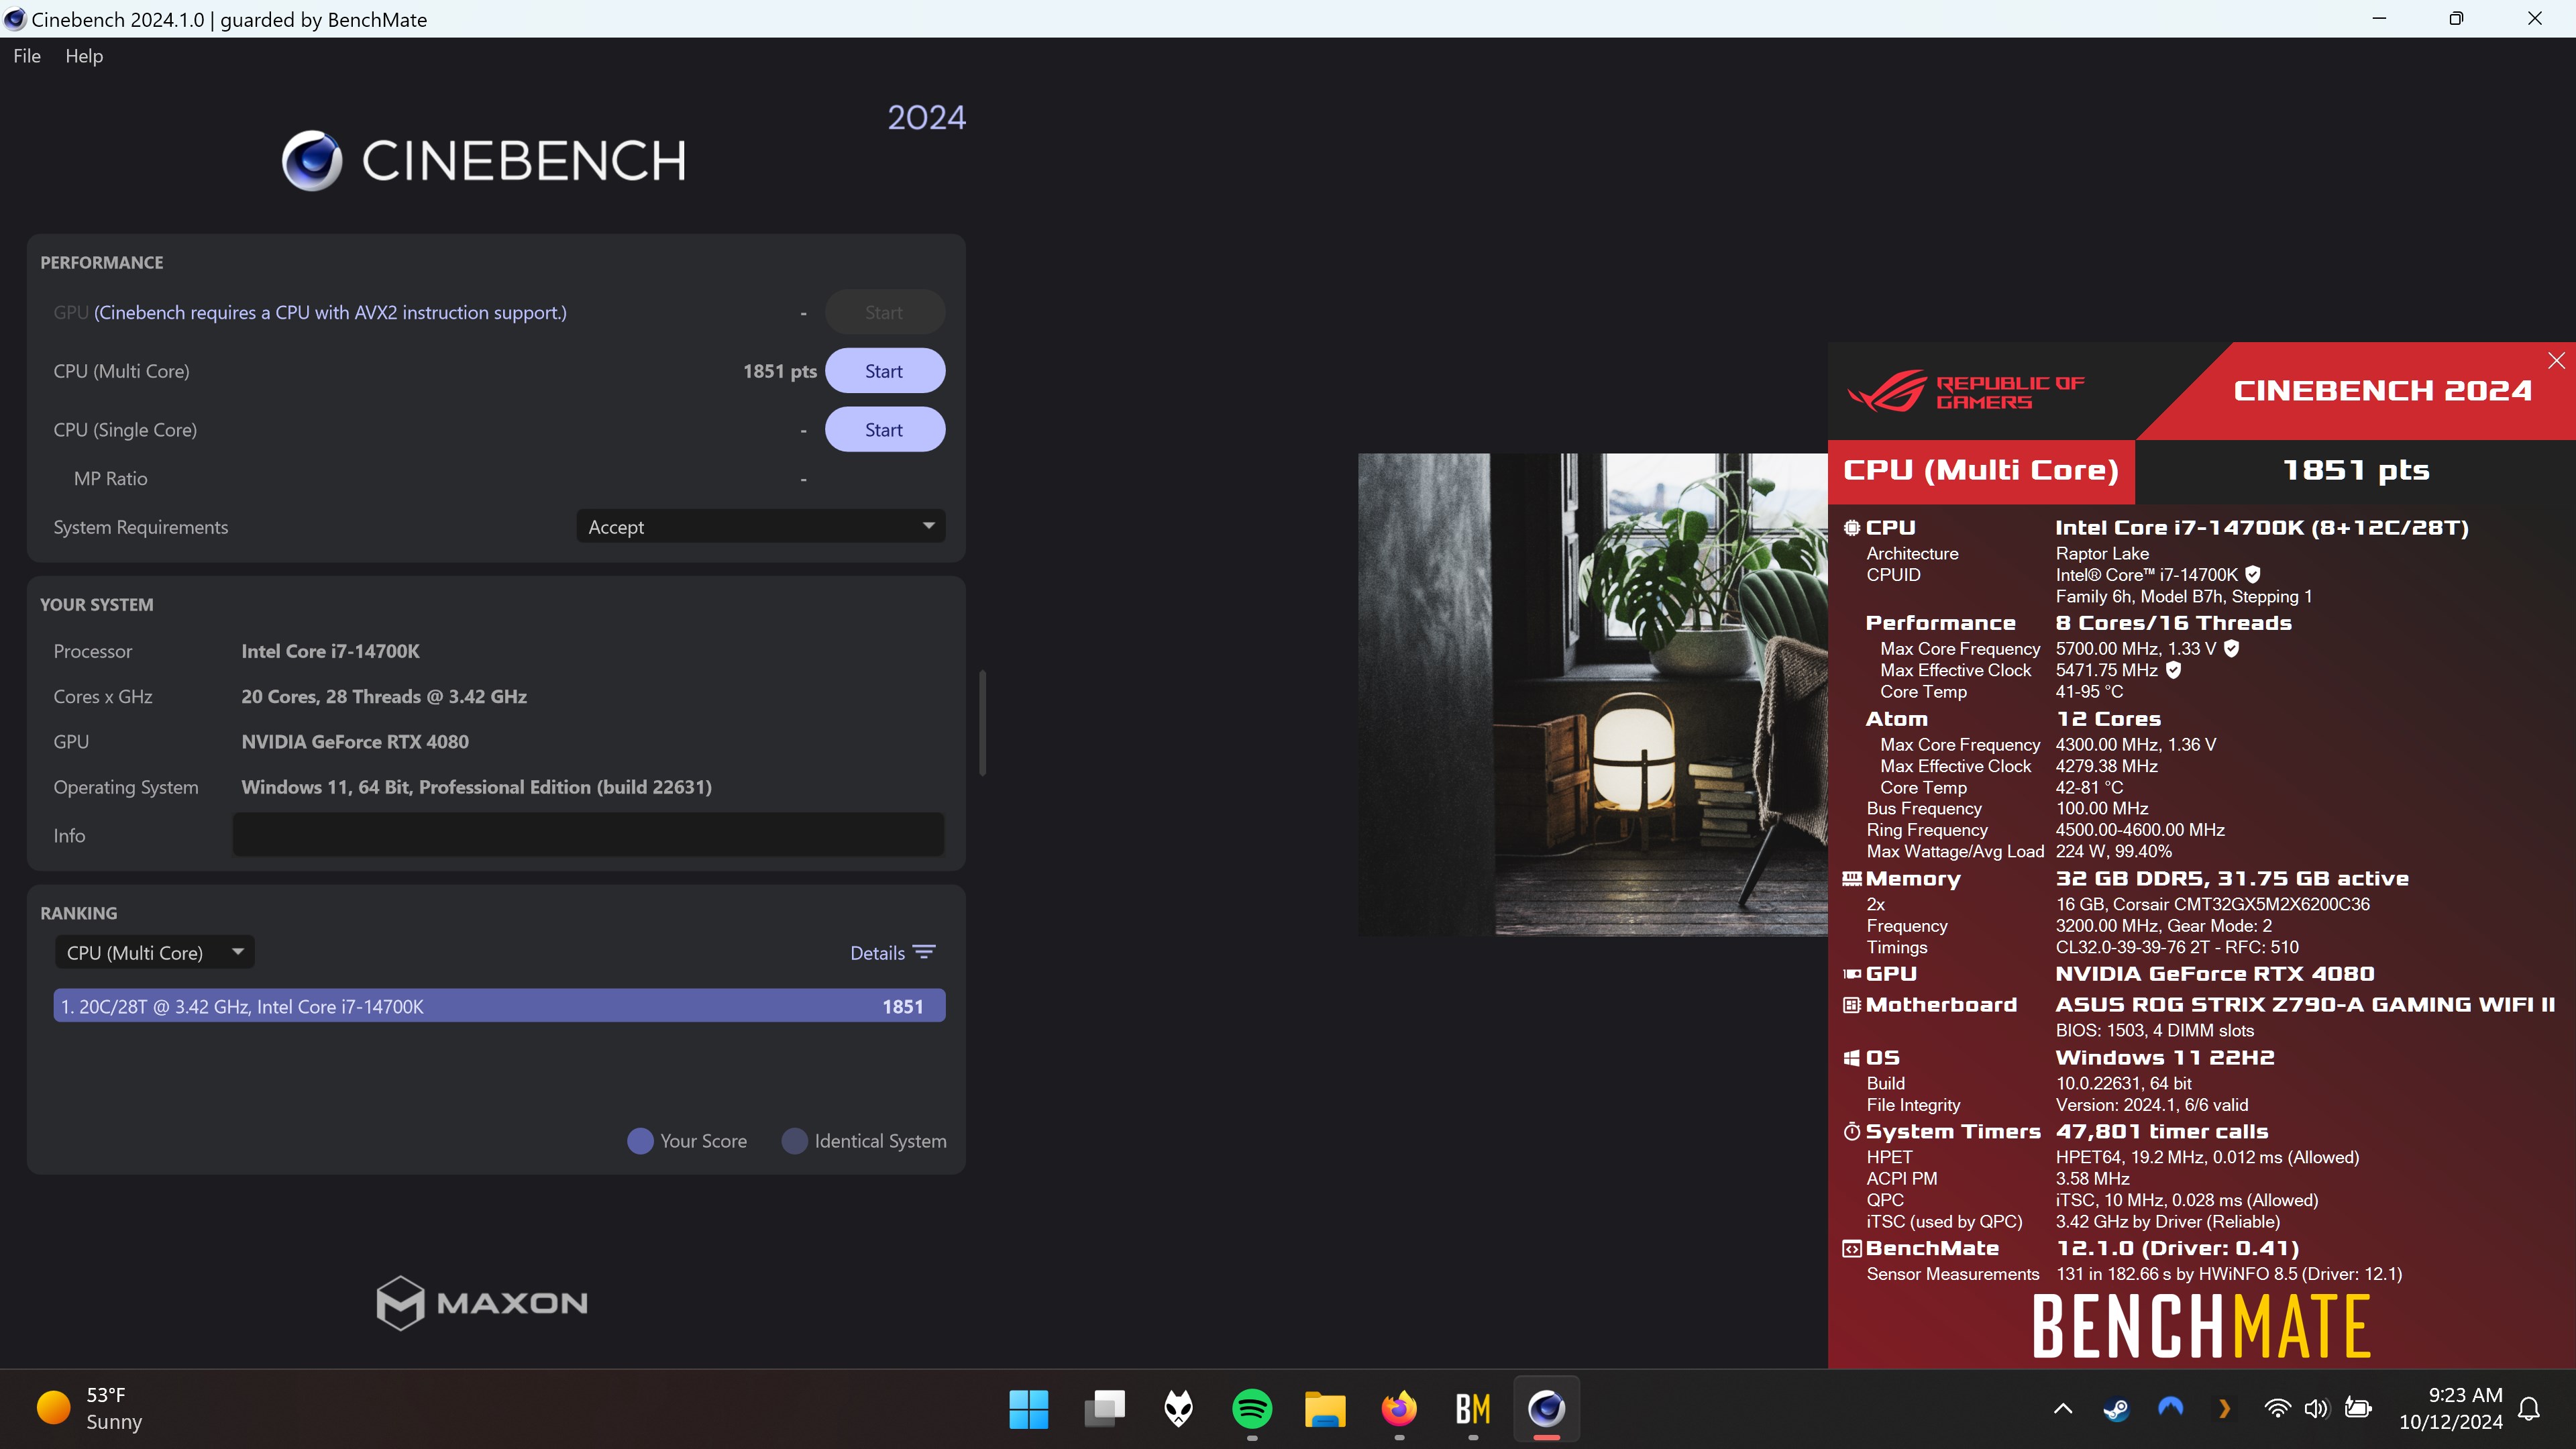Image resolution: width=2576 pixels, height=1449 pixels.
Task: Open File Explorer from the taskbar
Action: (x=1325, y=1409)
